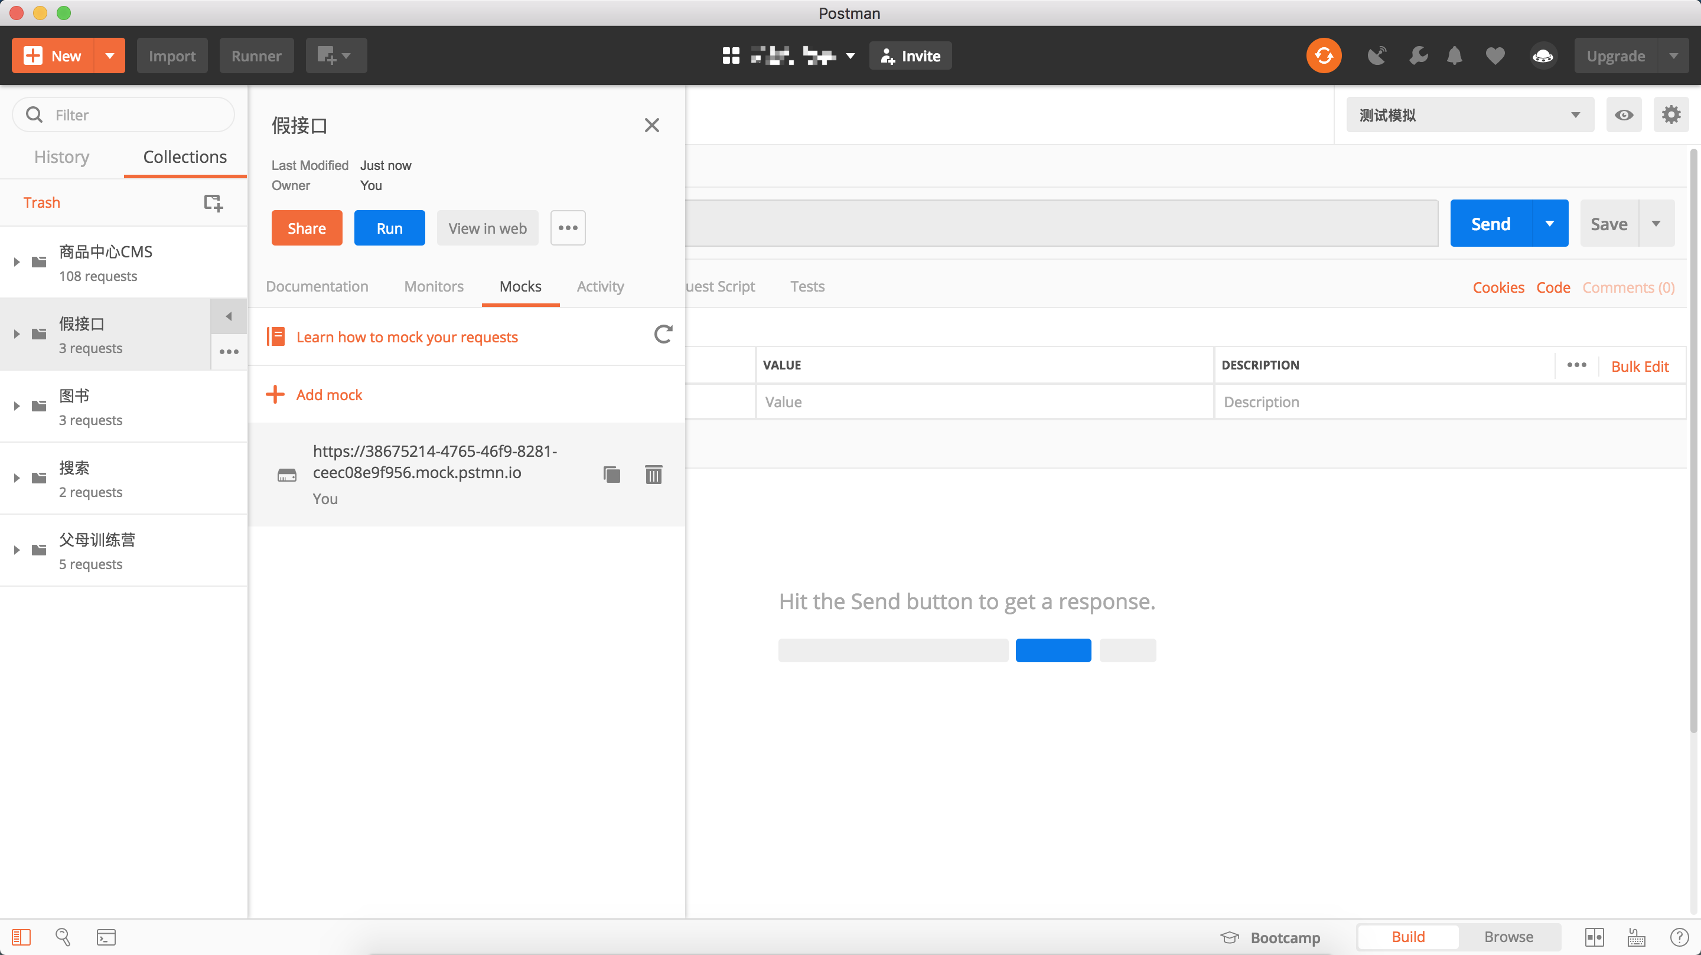Click the Bulk Edit link
Viewport: 1701px width, 955px height.
[x=1640, y=367]
